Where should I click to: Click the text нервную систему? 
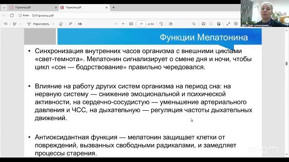pos(61,94)
